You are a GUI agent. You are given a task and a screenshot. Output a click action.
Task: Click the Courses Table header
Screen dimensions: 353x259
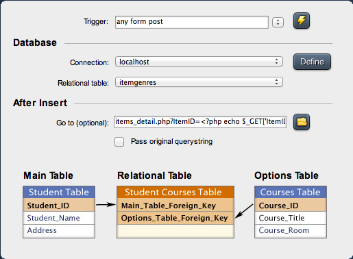pyautogui.click(x=291, y=192)
